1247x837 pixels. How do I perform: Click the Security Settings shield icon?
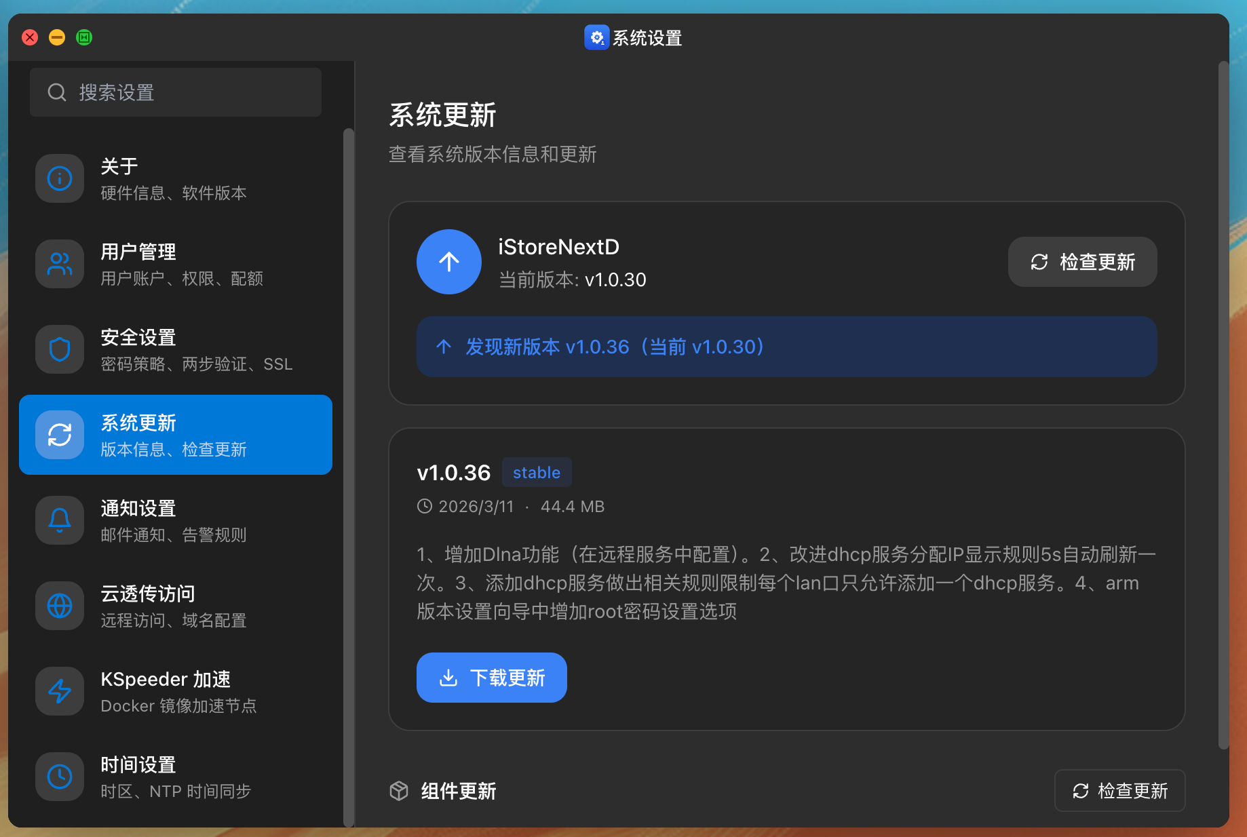(x=60, y=349)
